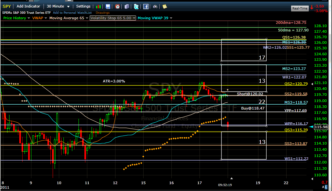Select the 50dma = 127.90 label
The image size is (332, 191).
point(293,30)
